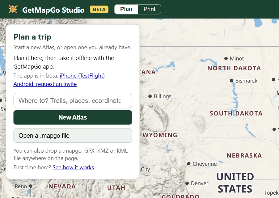Click the Plan a trip heading
The width and height of the screenshot is (279, 198).
[32, 37]
